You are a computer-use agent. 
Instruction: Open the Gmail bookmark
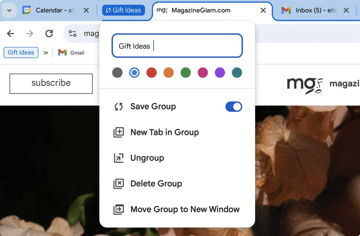(x=71, y=53)
